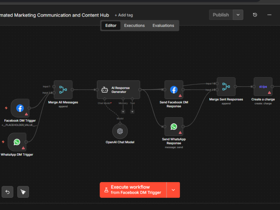
Task: Click the PLACEHOLDER_VALUE subtitle text
Action: click(x=20, y=125)
